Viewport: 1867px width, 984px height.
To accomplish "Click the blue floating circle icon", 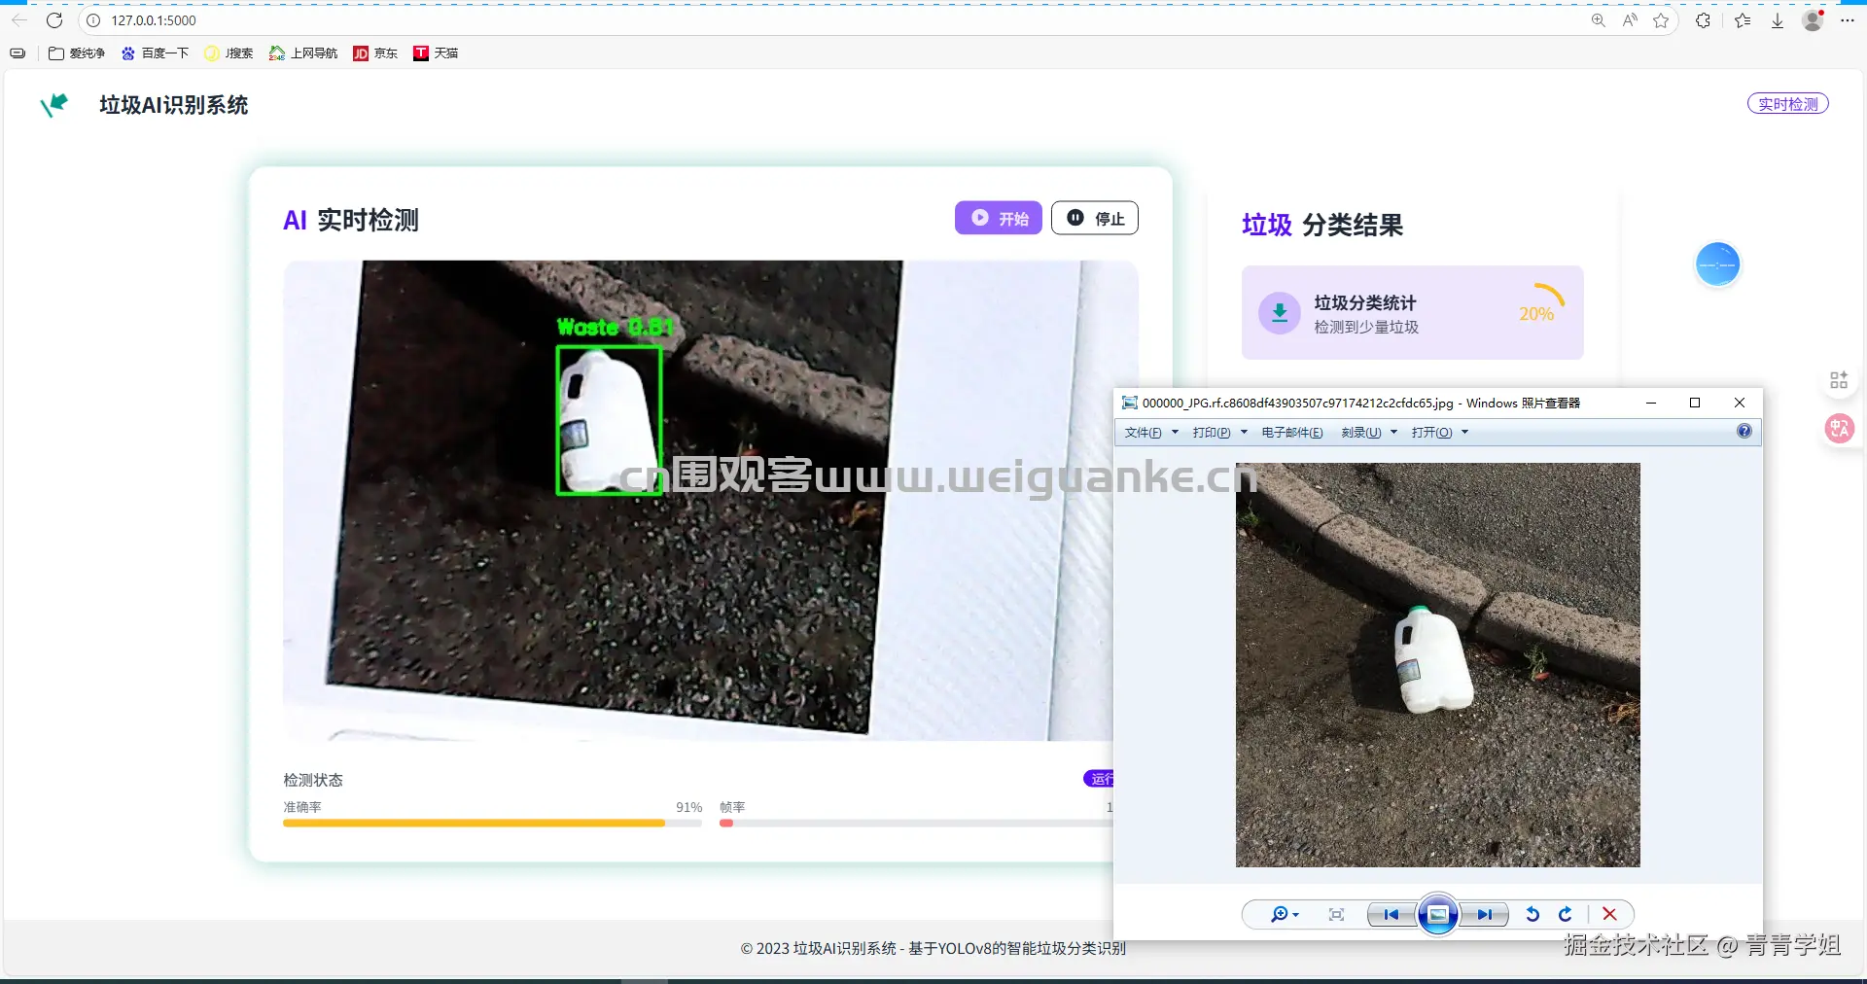I will point(1717,264).
